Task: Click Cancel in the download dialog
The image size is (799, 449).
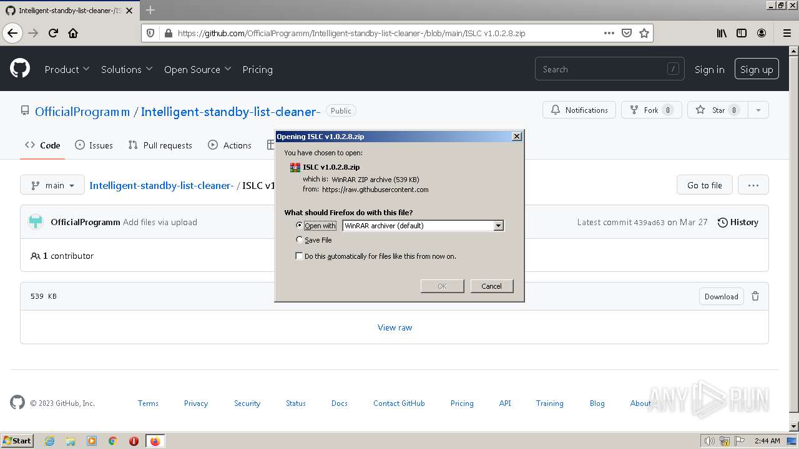Action: pos(491,286)
